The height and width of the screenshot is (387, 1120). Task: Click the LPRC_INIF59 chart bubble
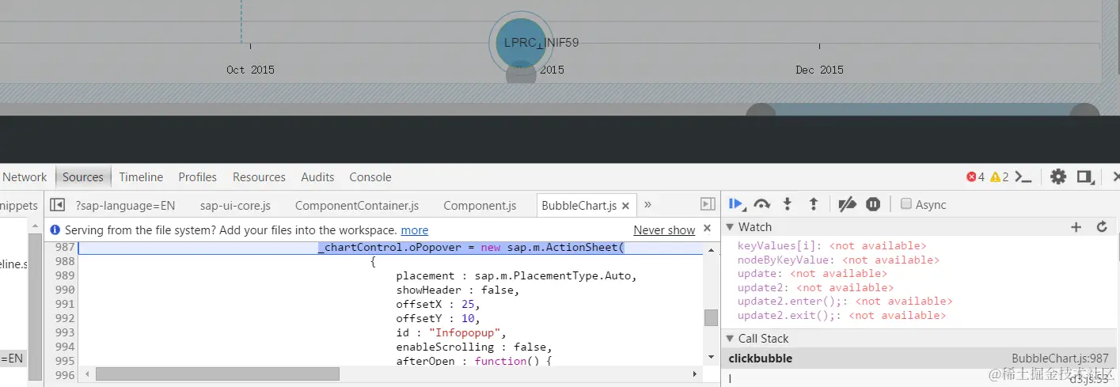click(x=521, y=43)
